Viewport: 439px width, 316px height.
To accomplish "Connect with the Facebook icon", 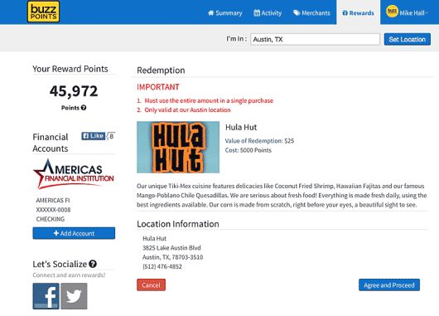I will (x=46, y=296).
